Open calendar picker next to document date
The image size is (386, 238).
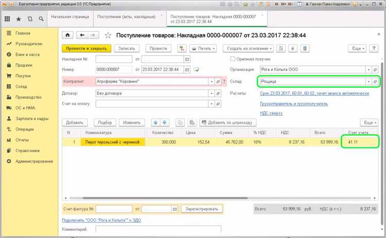click(187, 70)
